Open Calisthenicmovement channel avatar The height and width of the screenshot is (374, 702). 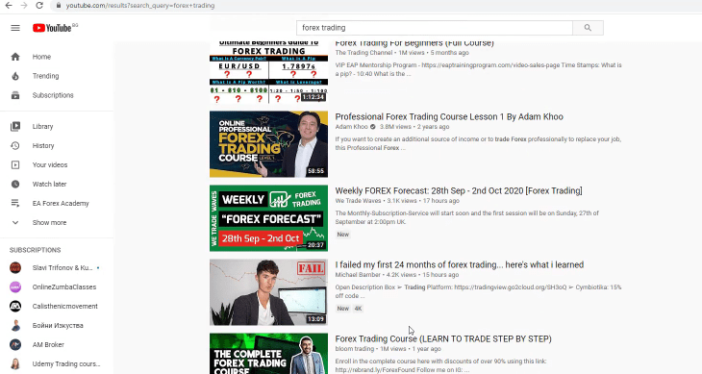pos(15,307)
